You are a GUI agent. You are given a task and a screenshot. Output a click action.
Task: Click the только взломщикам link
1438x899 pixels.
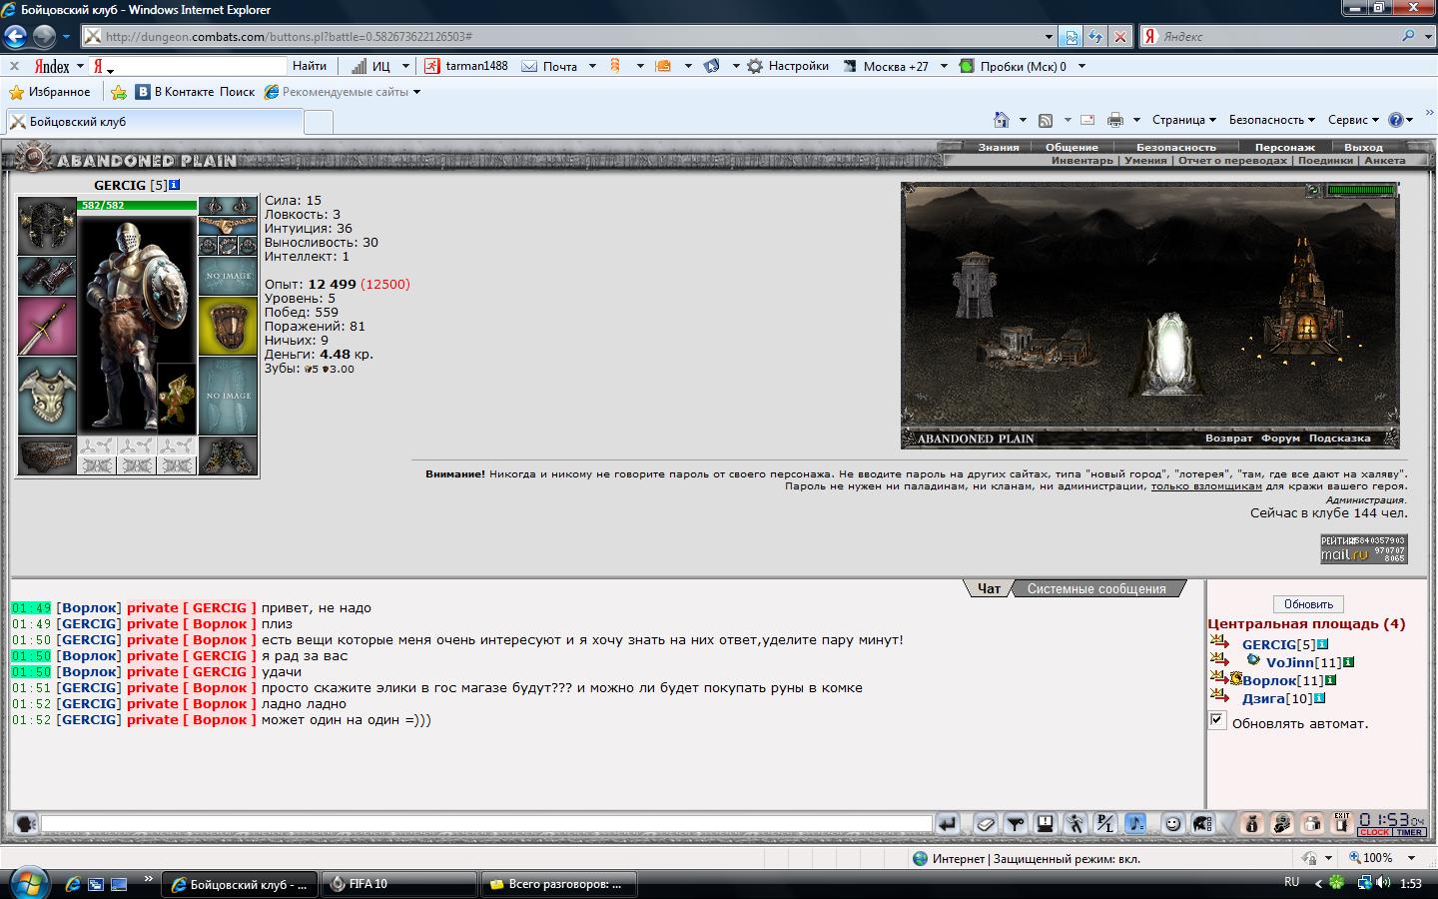tap(1206, 486)
